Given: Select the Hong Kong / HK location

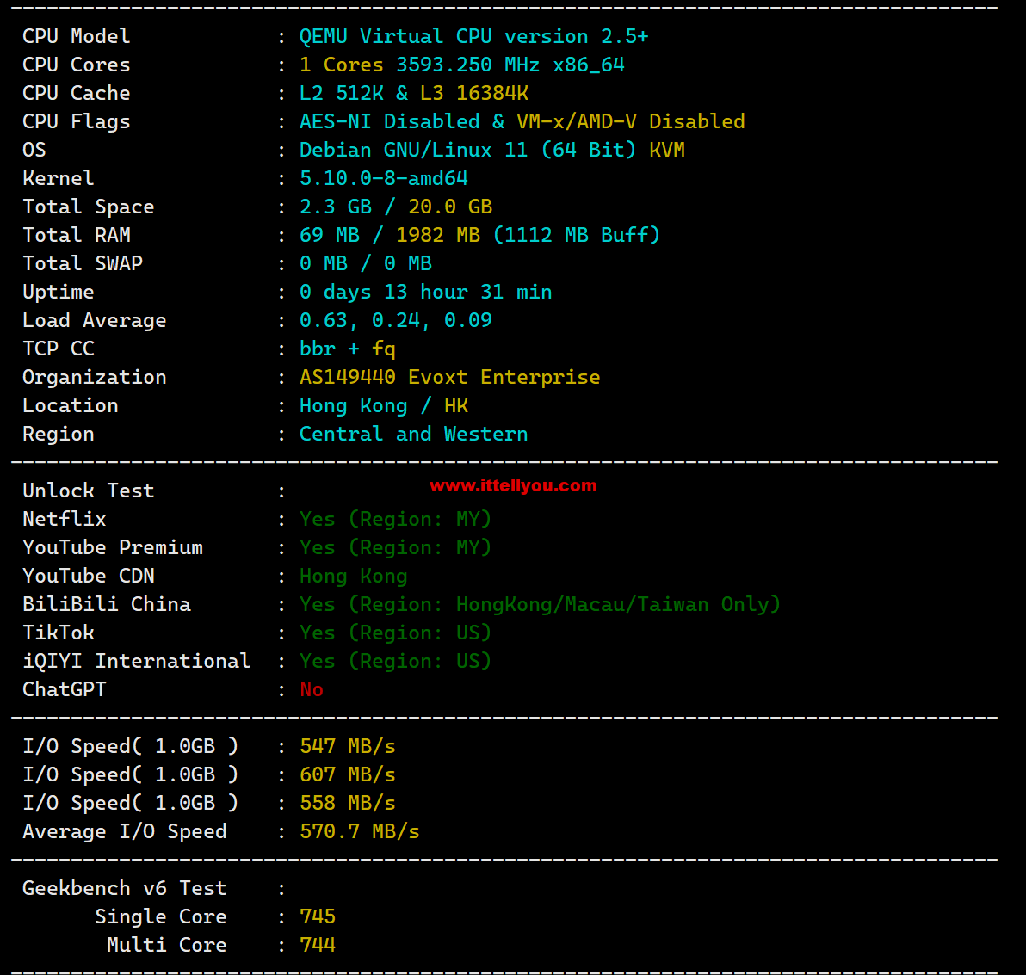Looking at the screenshot, I should coord(383,405).
